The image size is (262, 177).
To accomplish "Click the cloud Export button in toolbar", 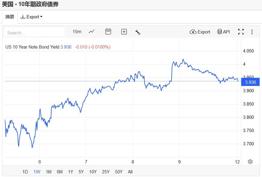I will (200, 32).
